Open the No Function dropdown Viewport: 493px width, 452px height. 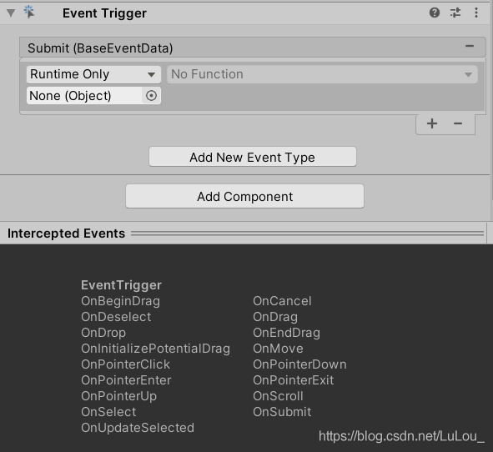click(322, 74)
